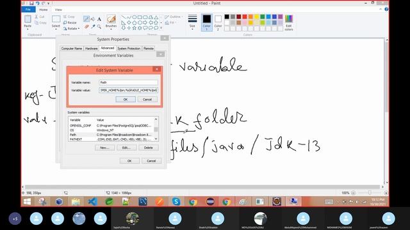Open the File menu in Paint
Screen dimensions: 410x230
[28, 10]
